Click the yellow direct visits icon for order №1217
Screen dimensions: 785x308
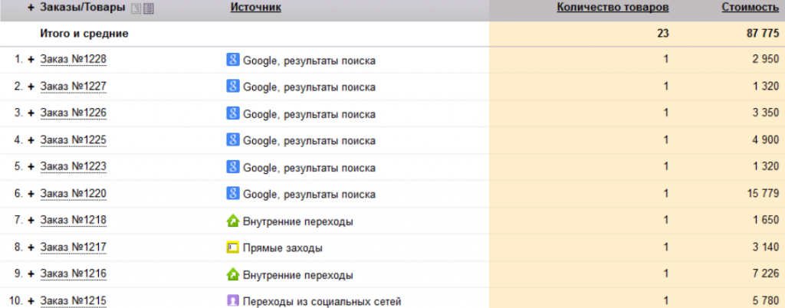pos(233,247)
